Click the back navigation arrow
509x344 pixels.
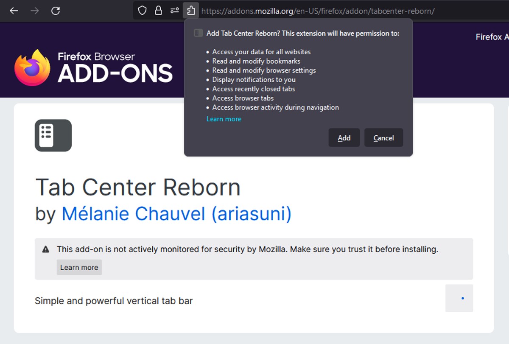point(14,10)
